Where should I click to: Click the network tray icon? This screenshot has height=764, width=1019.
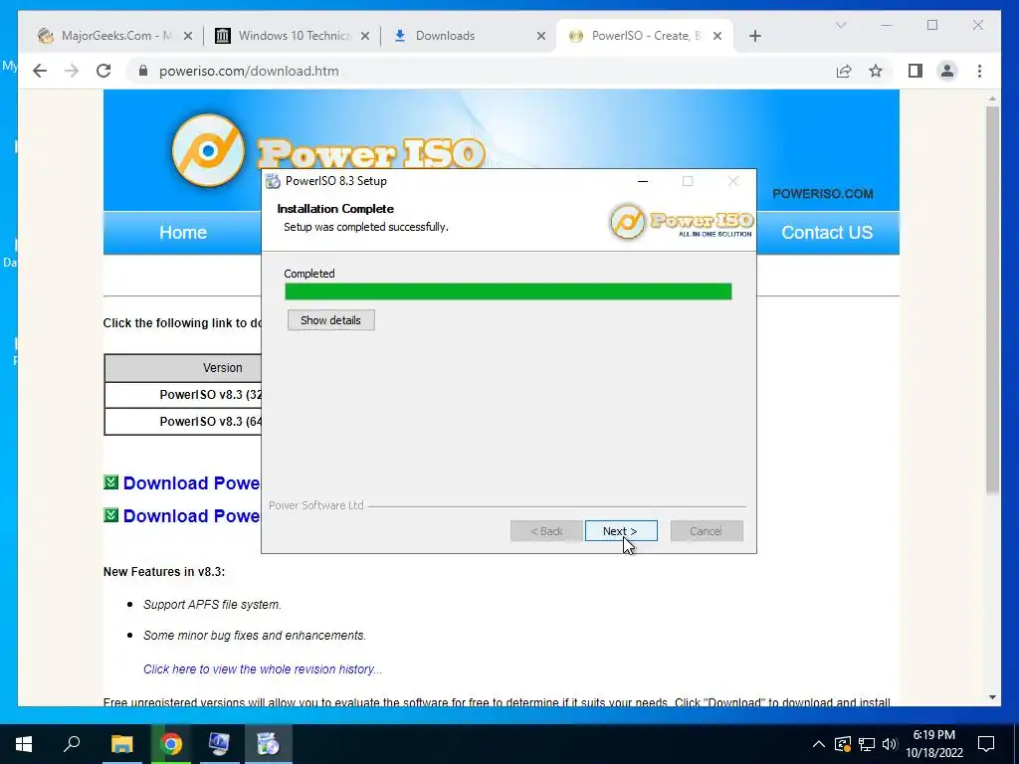[x=867, y=744]
